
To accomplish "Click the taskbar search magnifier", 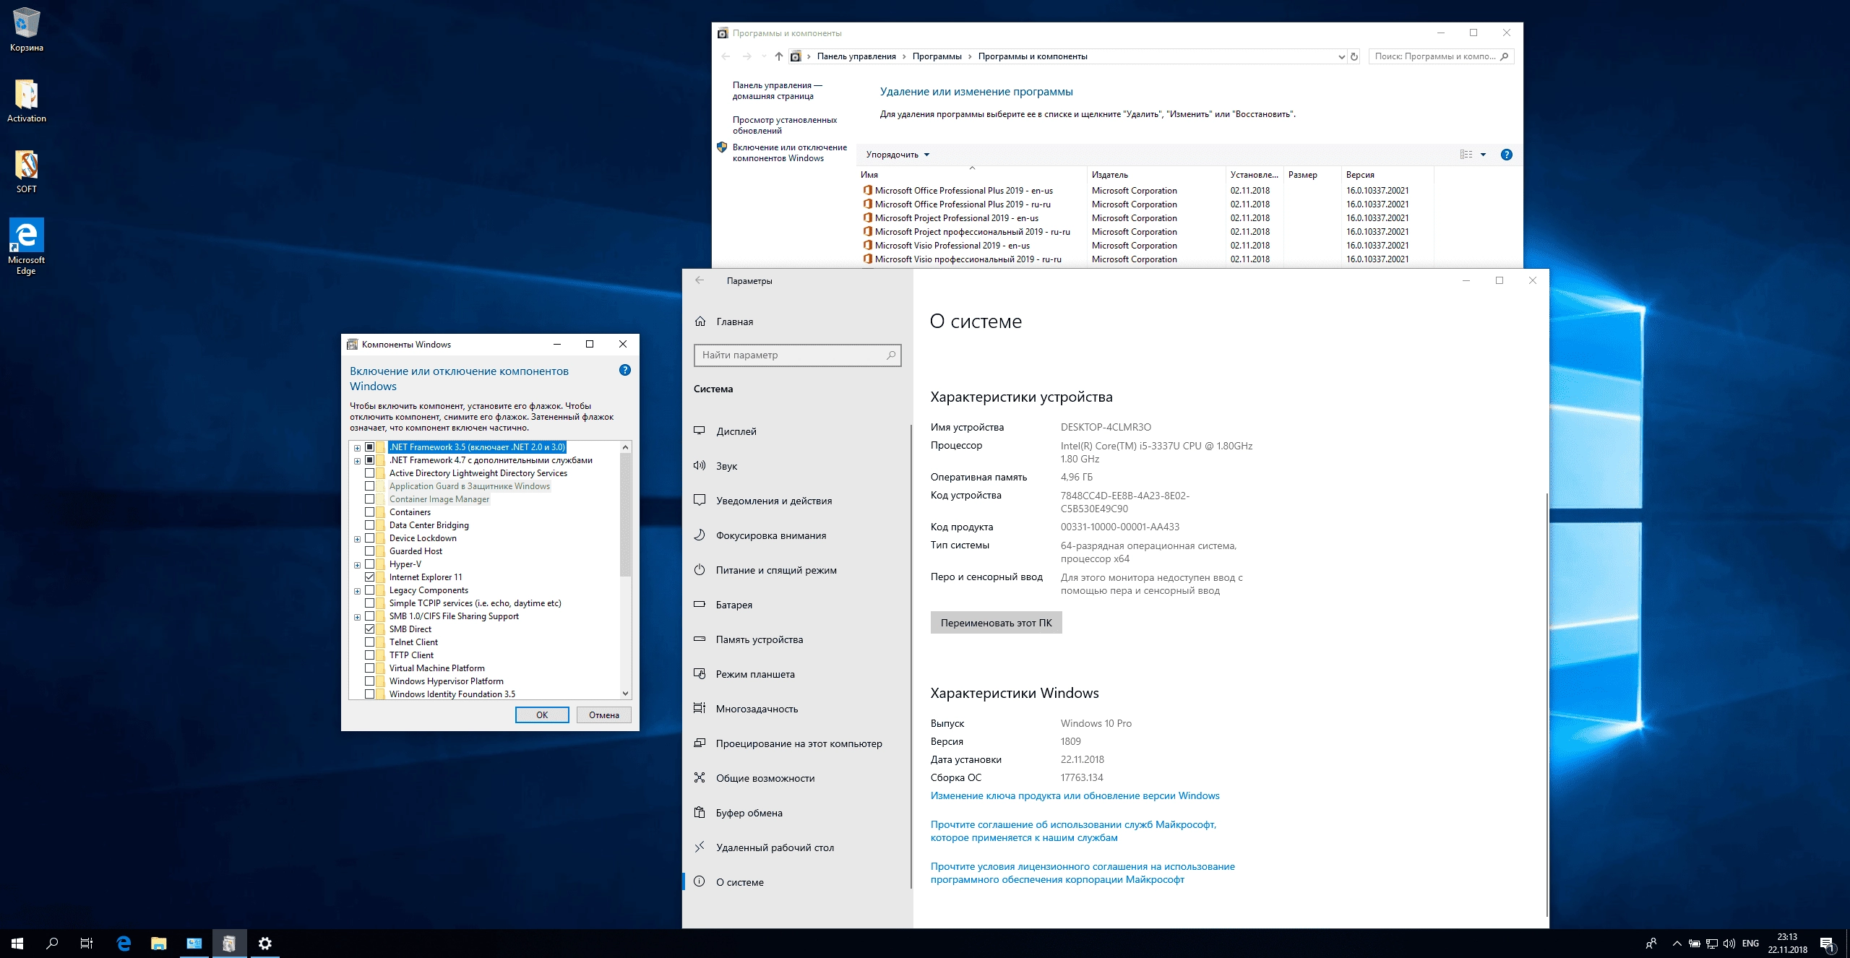I will pyautogui.click(x=52, y=943).
